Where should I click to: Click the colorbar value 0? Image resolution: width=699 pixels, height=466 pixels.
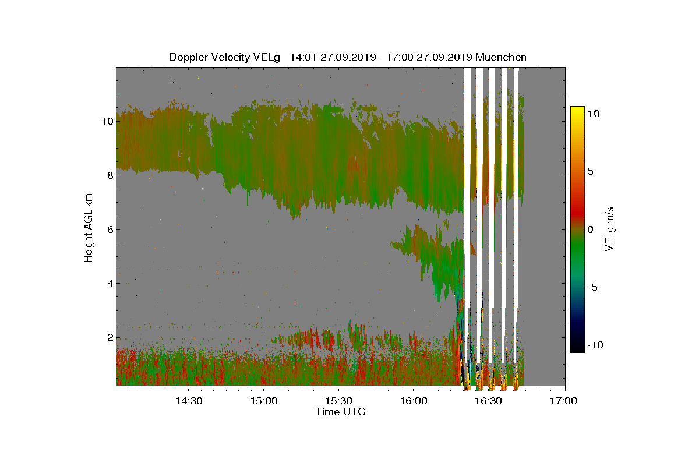[x=591, y=229]
